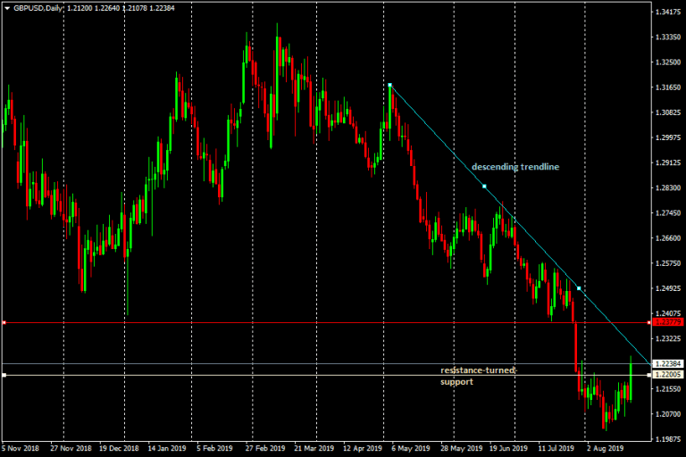The width and height of the screenshot is (686, 457).
Task: Click the red horizontal line's left handle
Action: pyautogui.click(x=4, y=322)
